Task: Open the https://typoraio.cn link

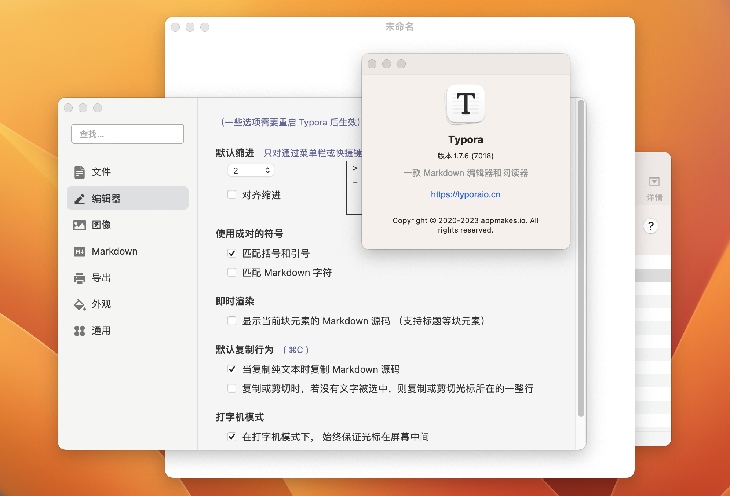Action: tap(466, 194)
